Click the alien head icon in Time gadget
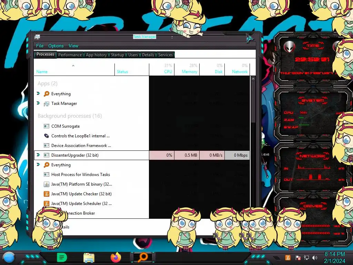This screenshot has width=353, height=265. point(289,47)
